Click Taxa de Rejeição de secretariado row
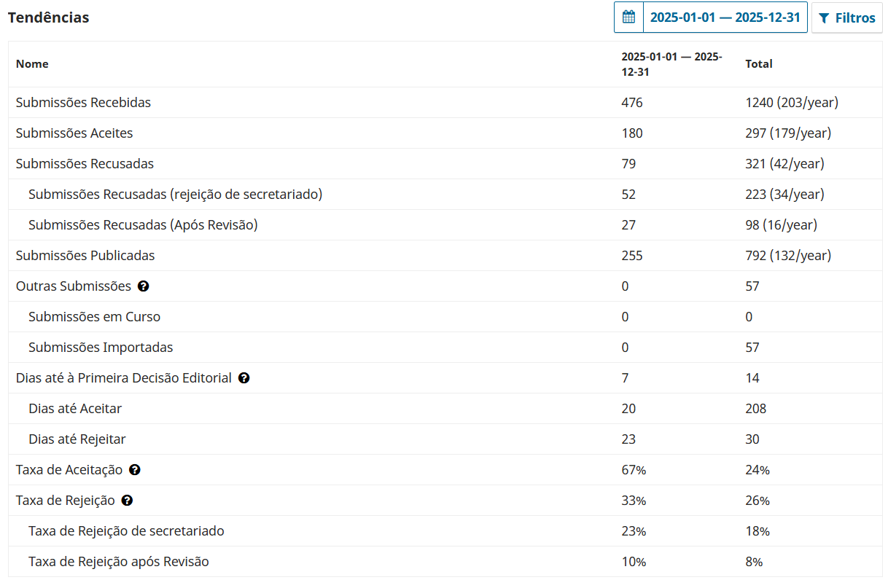Image resolution: width=888 pixels, height=580 pixels. pos(445,531)
